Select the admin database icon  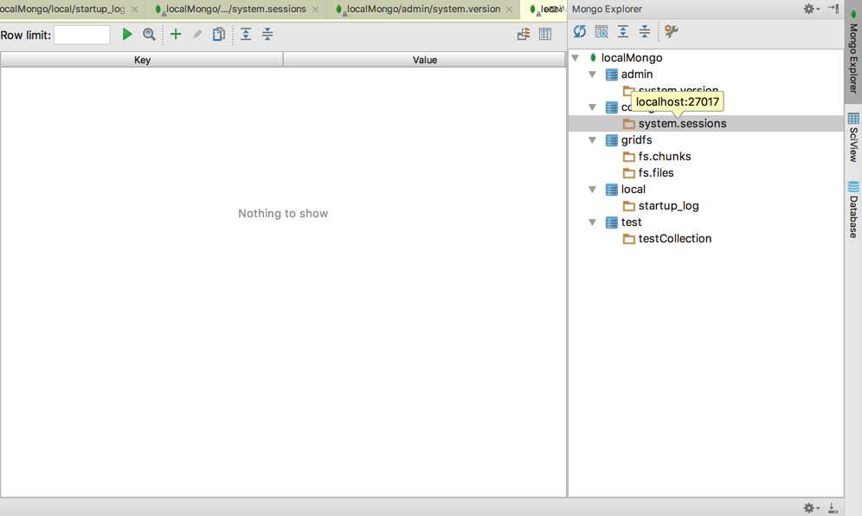pyautogui.click(x=611, y=74)
